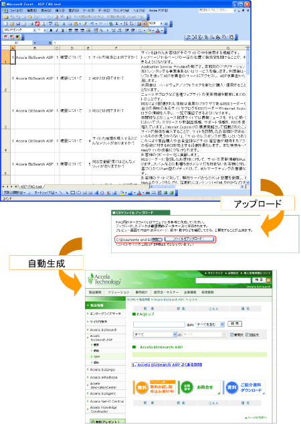Click the Center alignment icon

tap(76, 30)
